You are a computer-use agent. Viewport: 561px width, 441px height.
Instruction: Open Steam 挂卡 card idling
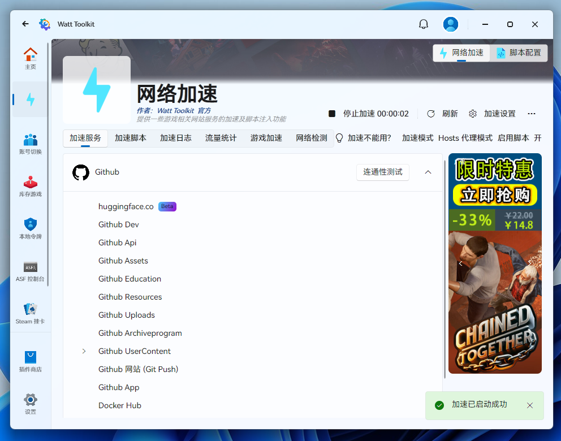click(x=31, y=314)
